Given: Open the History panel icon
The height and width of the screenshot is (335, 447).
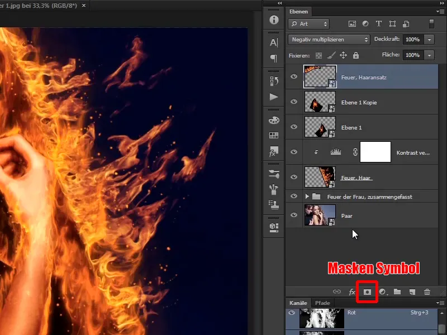Looking at the screenshot, I should click(x=274, y=81).
